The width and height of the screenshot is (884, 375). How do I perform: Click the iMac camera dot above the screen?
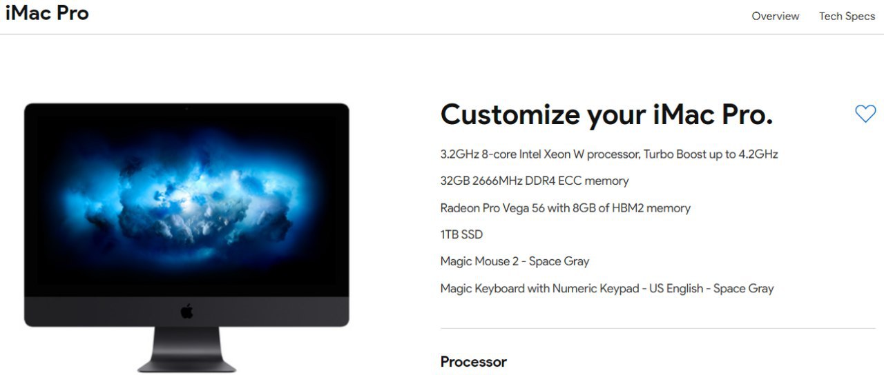click(186, 108)
